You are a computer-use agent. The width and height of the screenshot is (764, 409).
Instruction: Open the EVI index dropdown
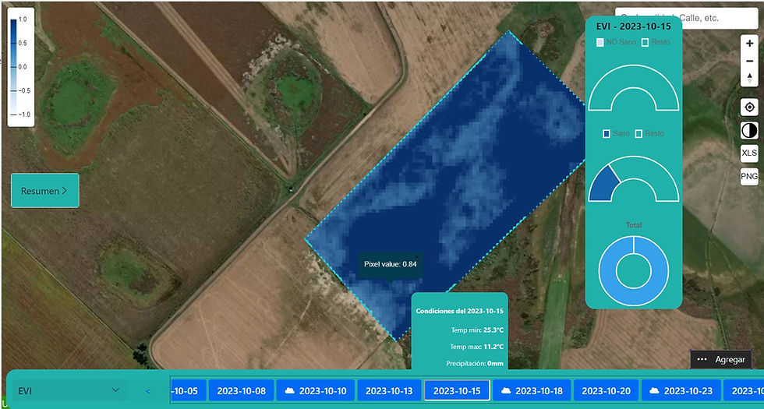tap(69, 390)
